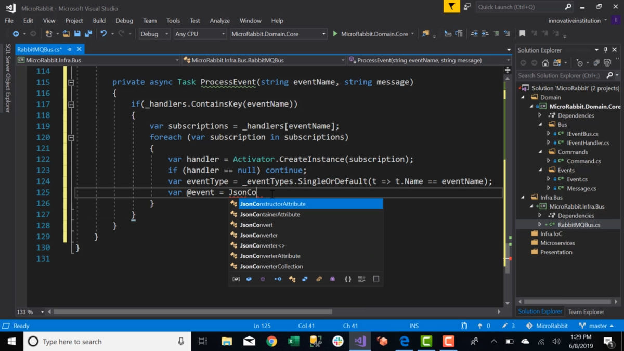
Task: Click Collapse All icon in Solution Explorer
Action: (x=596, y=63)
